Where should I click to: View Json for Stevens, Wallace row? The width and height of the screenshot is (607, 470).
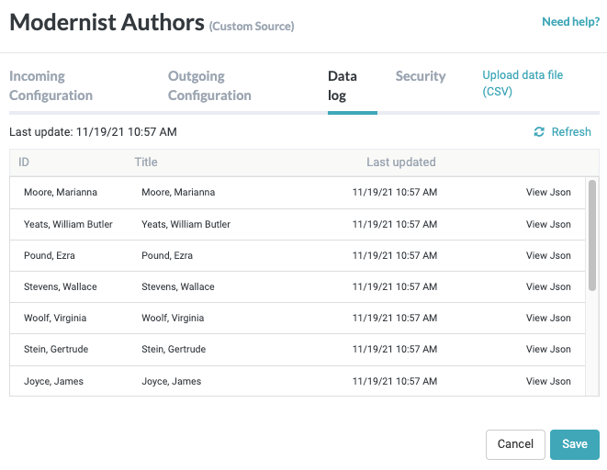[548, 286]
